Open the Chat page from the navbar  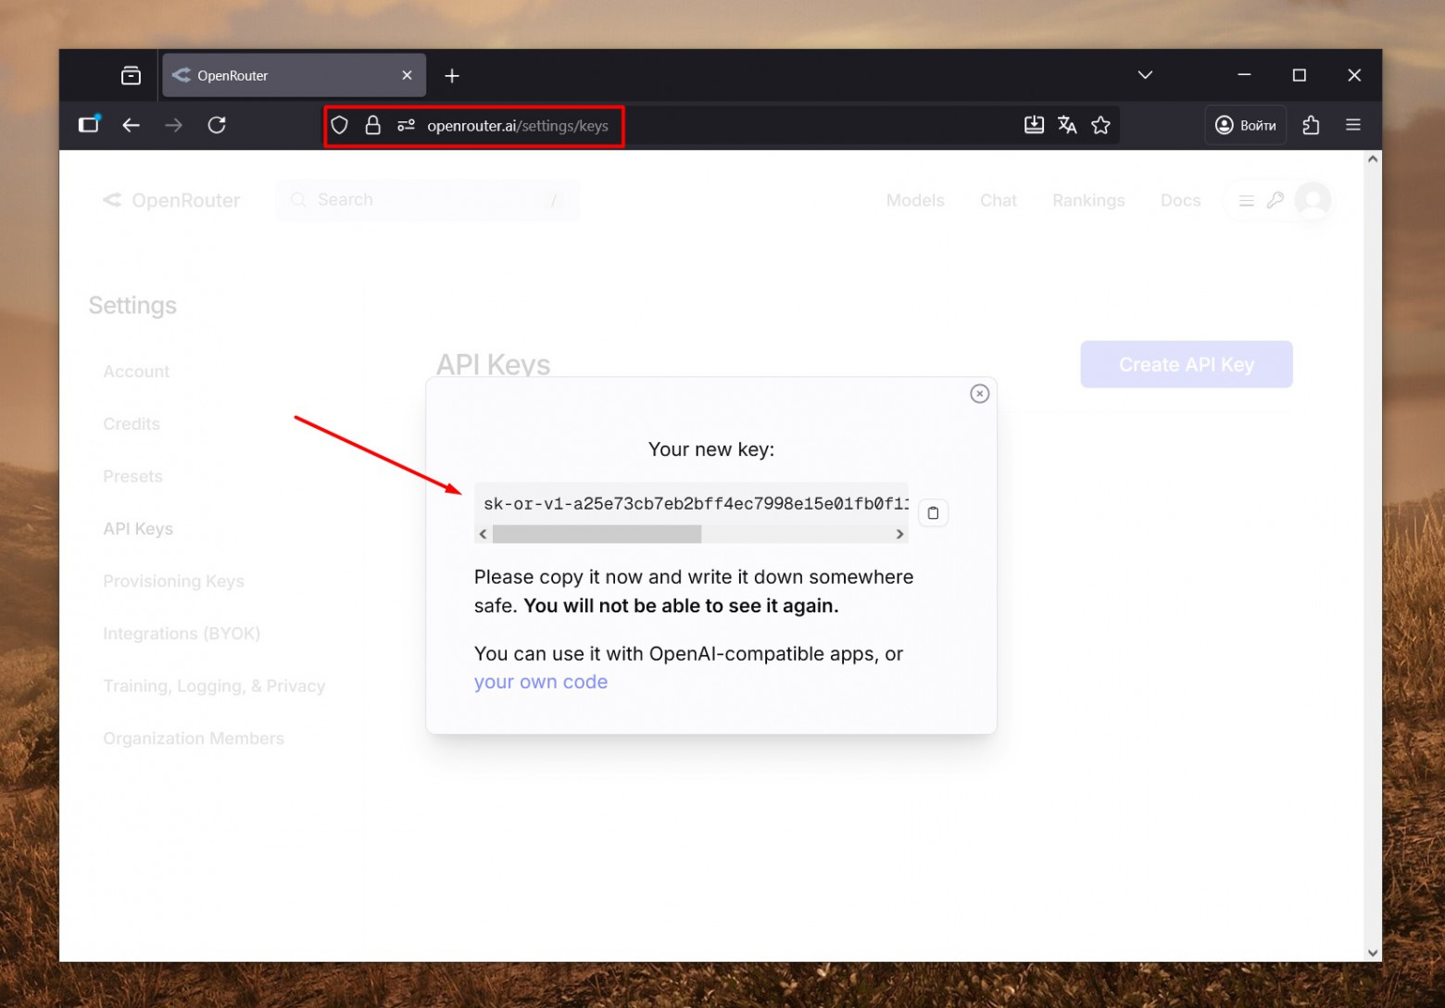998,200
